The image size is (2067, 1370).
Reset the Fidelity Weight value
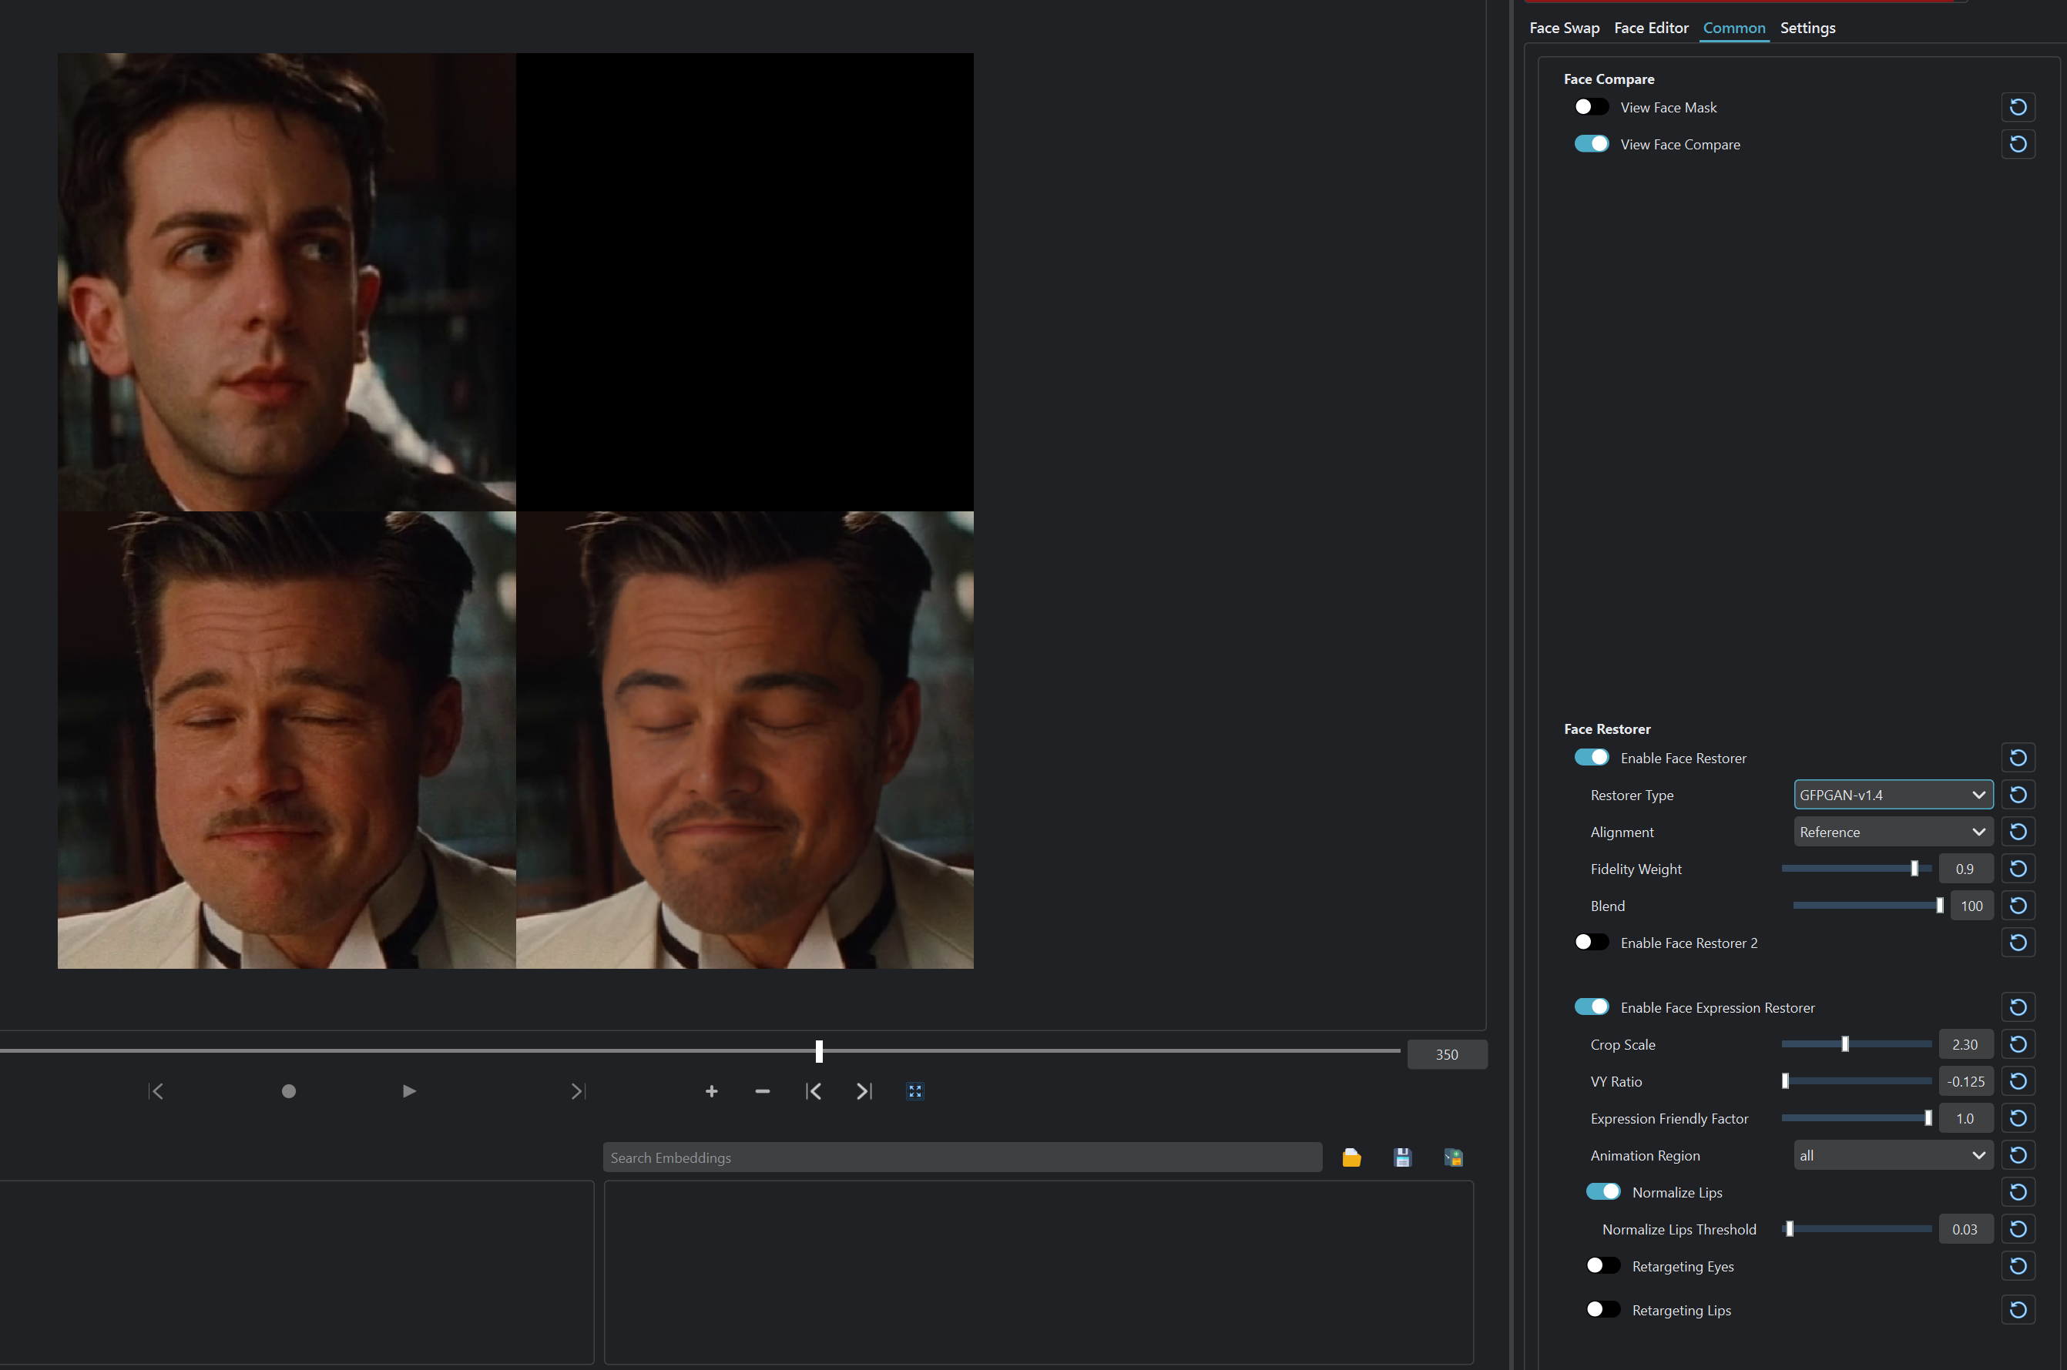click(x=2018, y=869)
